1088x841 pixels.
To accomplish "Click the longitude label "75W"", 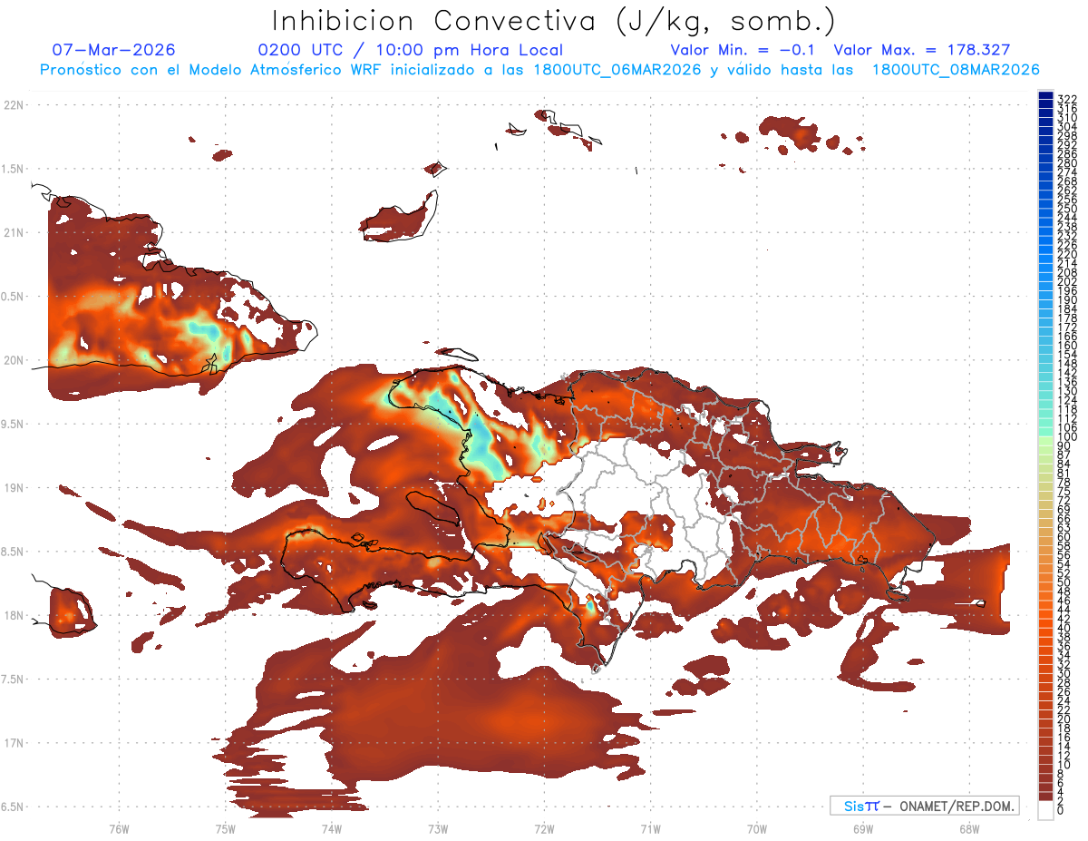I will tap(225, 827).
